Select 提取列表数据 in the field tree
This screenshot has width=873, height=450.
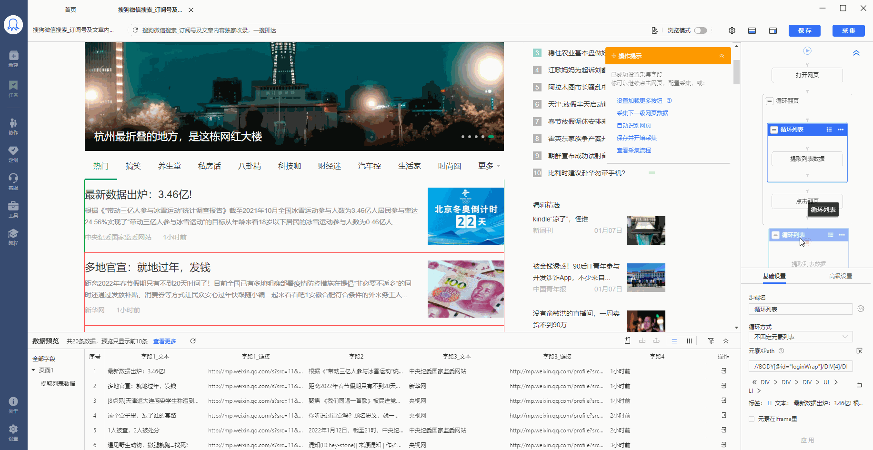(x=58, y=383)
